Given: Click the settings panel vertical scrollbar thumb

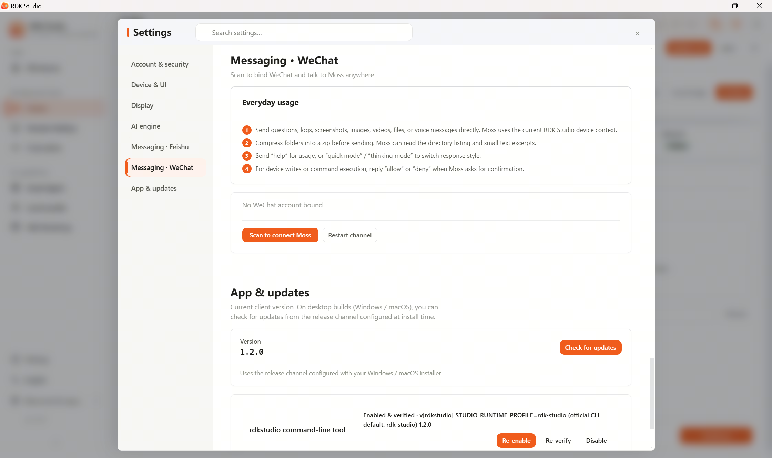Looking at the screenshot, I should (x=651, y=393).
